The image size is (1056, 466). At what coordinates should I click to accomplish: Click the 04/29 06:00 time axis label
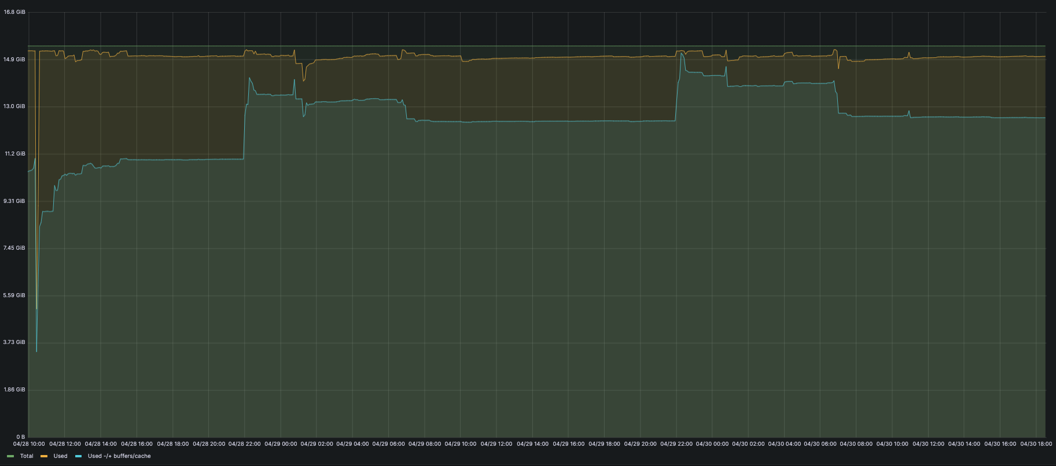(x=388, y=444)
